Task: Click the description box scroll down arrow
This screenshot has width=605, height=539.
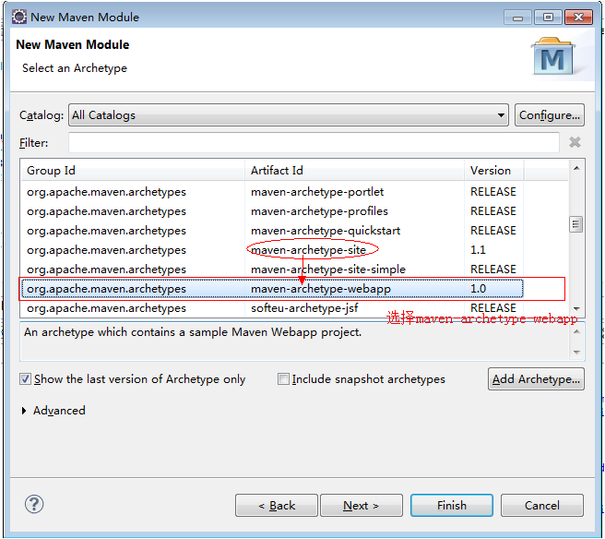Action: click(x=576, y=352)
